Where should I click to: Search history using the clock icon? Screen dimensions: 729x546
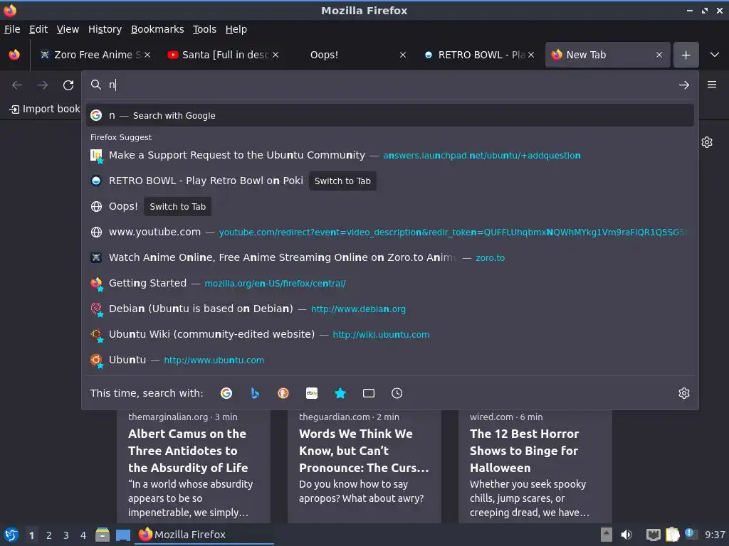click(x=397, y=393)
